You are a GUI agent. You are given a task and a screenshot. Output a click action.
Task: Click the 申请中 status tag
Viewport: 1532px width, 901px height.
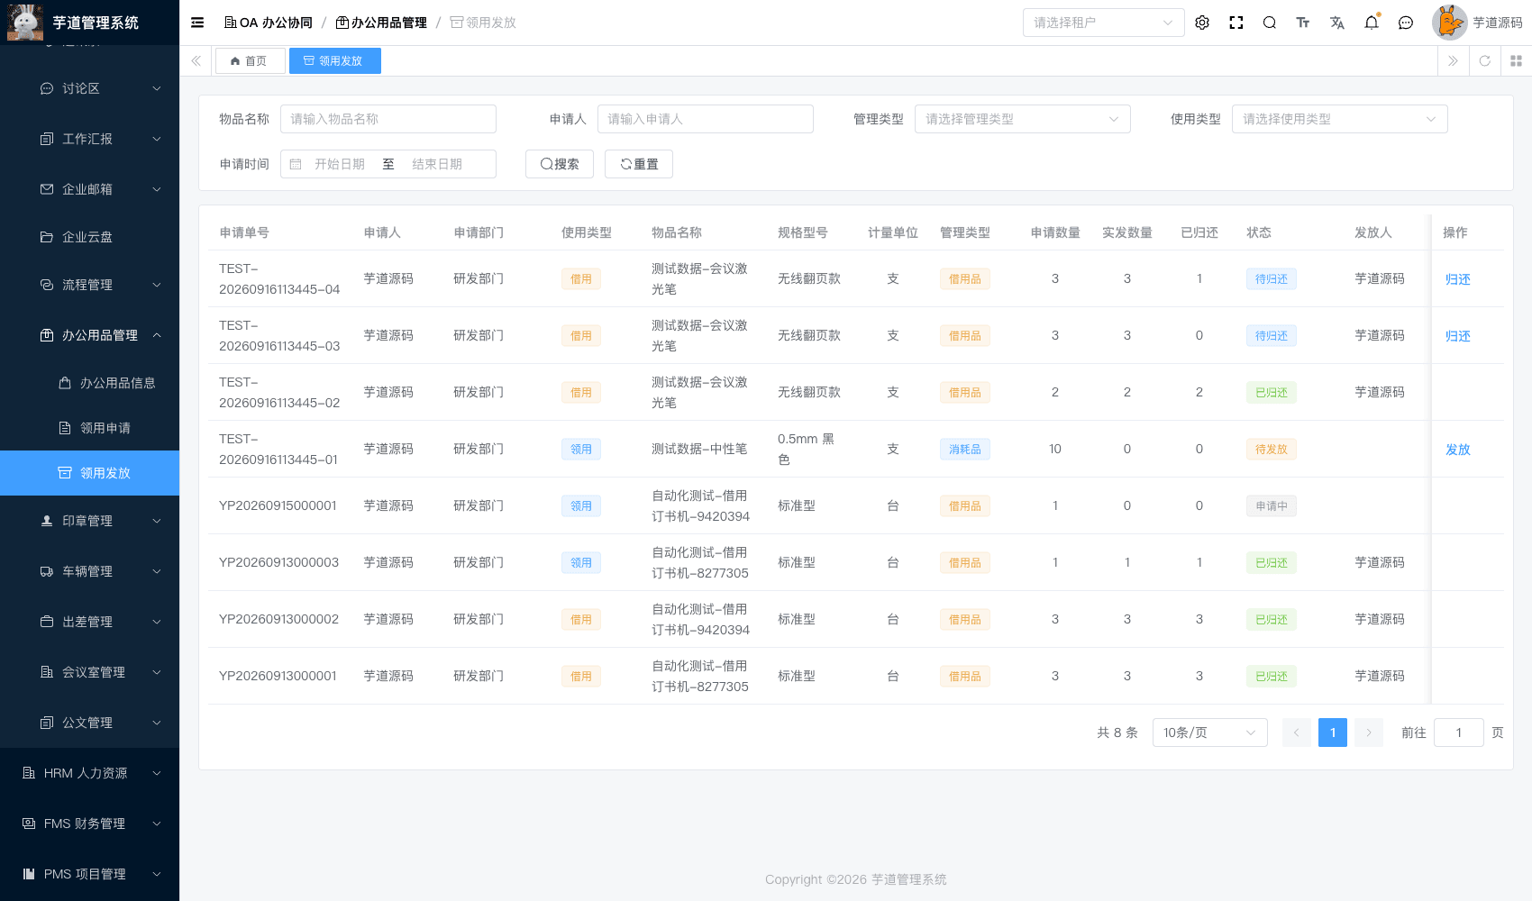point(1272,506)
